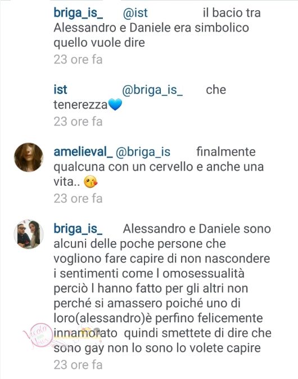Screen dimensions: 298x379
Task: Tap timestamp under che tenerezza comment
Action: pos(78,122)
